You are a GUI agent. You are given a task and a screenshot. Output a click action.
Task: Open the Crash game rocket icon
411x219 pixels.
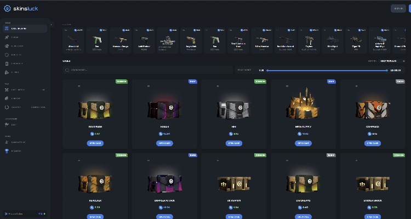7,37
